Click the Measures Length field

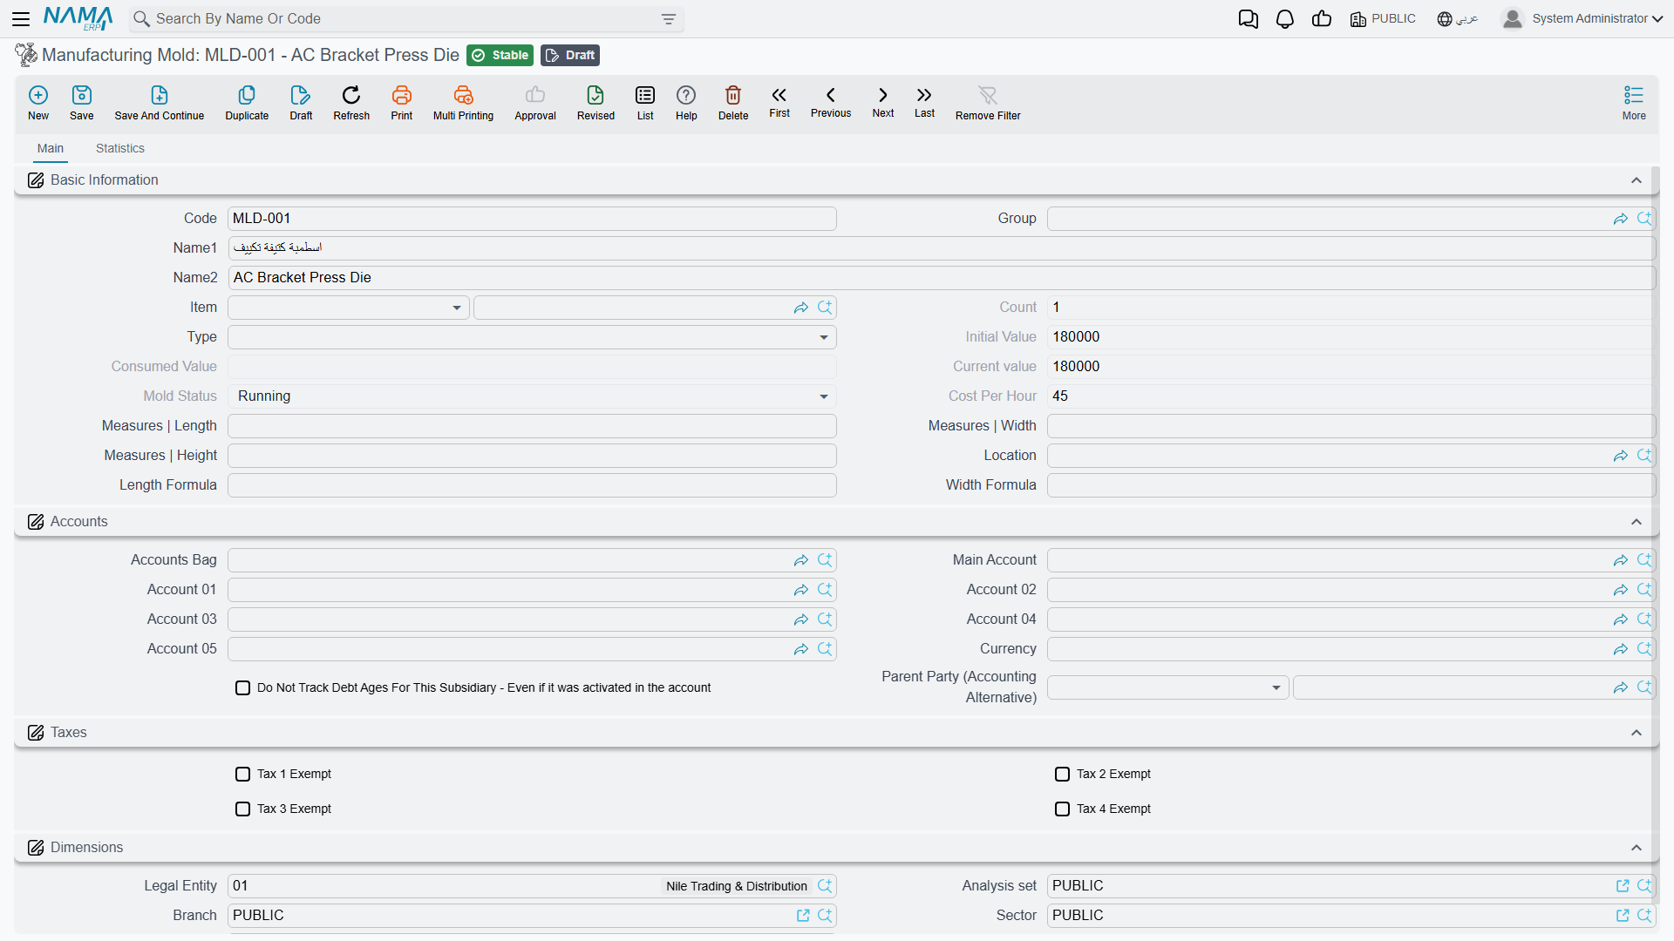[x=532, y=426]
